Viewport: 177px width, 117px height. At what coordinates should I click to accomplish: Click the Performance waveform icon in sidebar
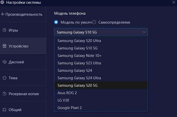click(x=2, y=14)
